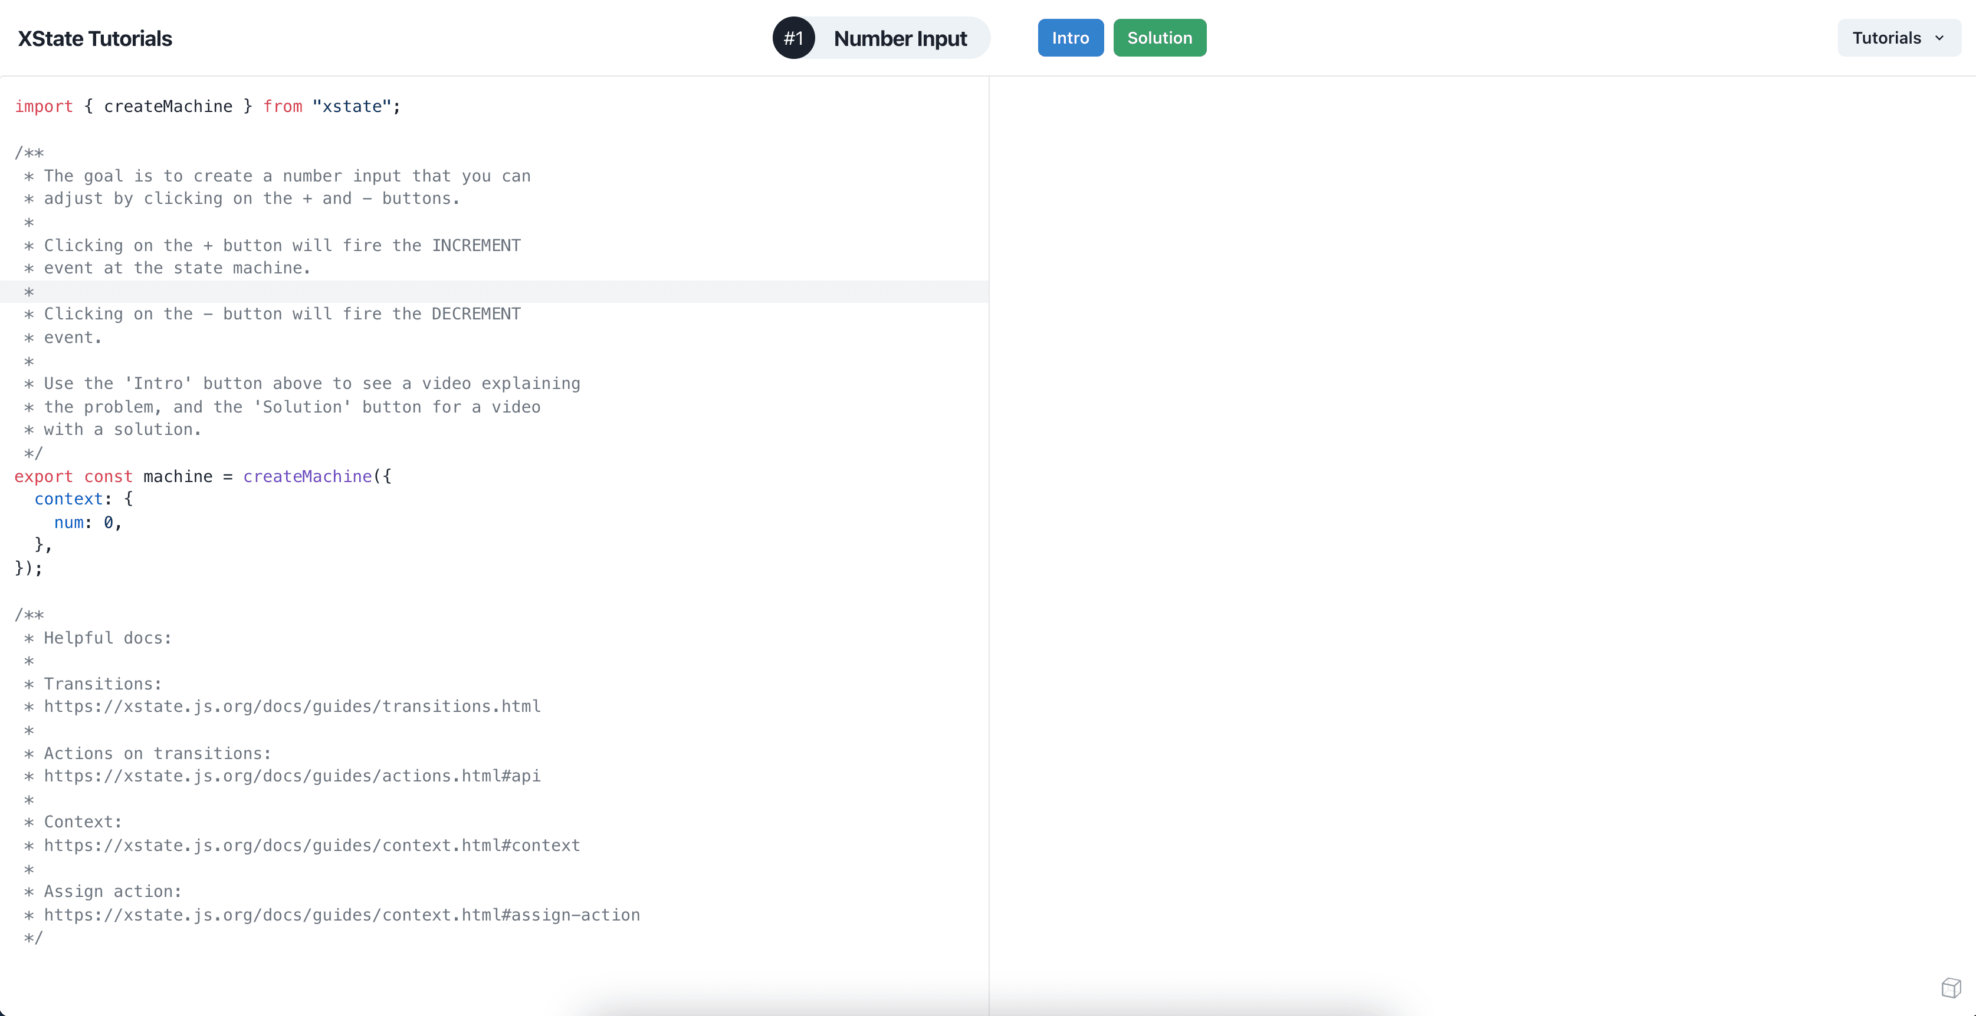Click the XState Tutorials site title

coord(94,38)
